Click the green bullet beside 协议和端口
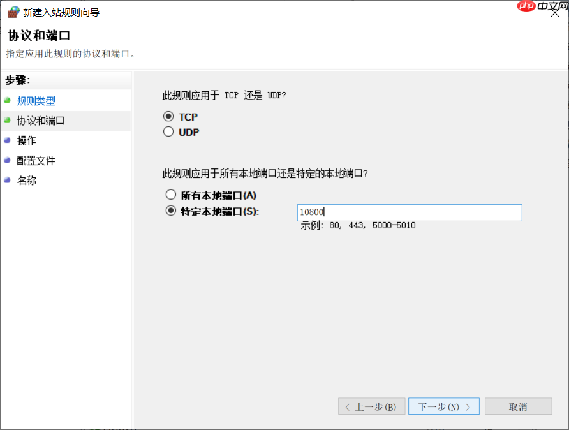This screenshot has width=569, height=430. (8, 121)
